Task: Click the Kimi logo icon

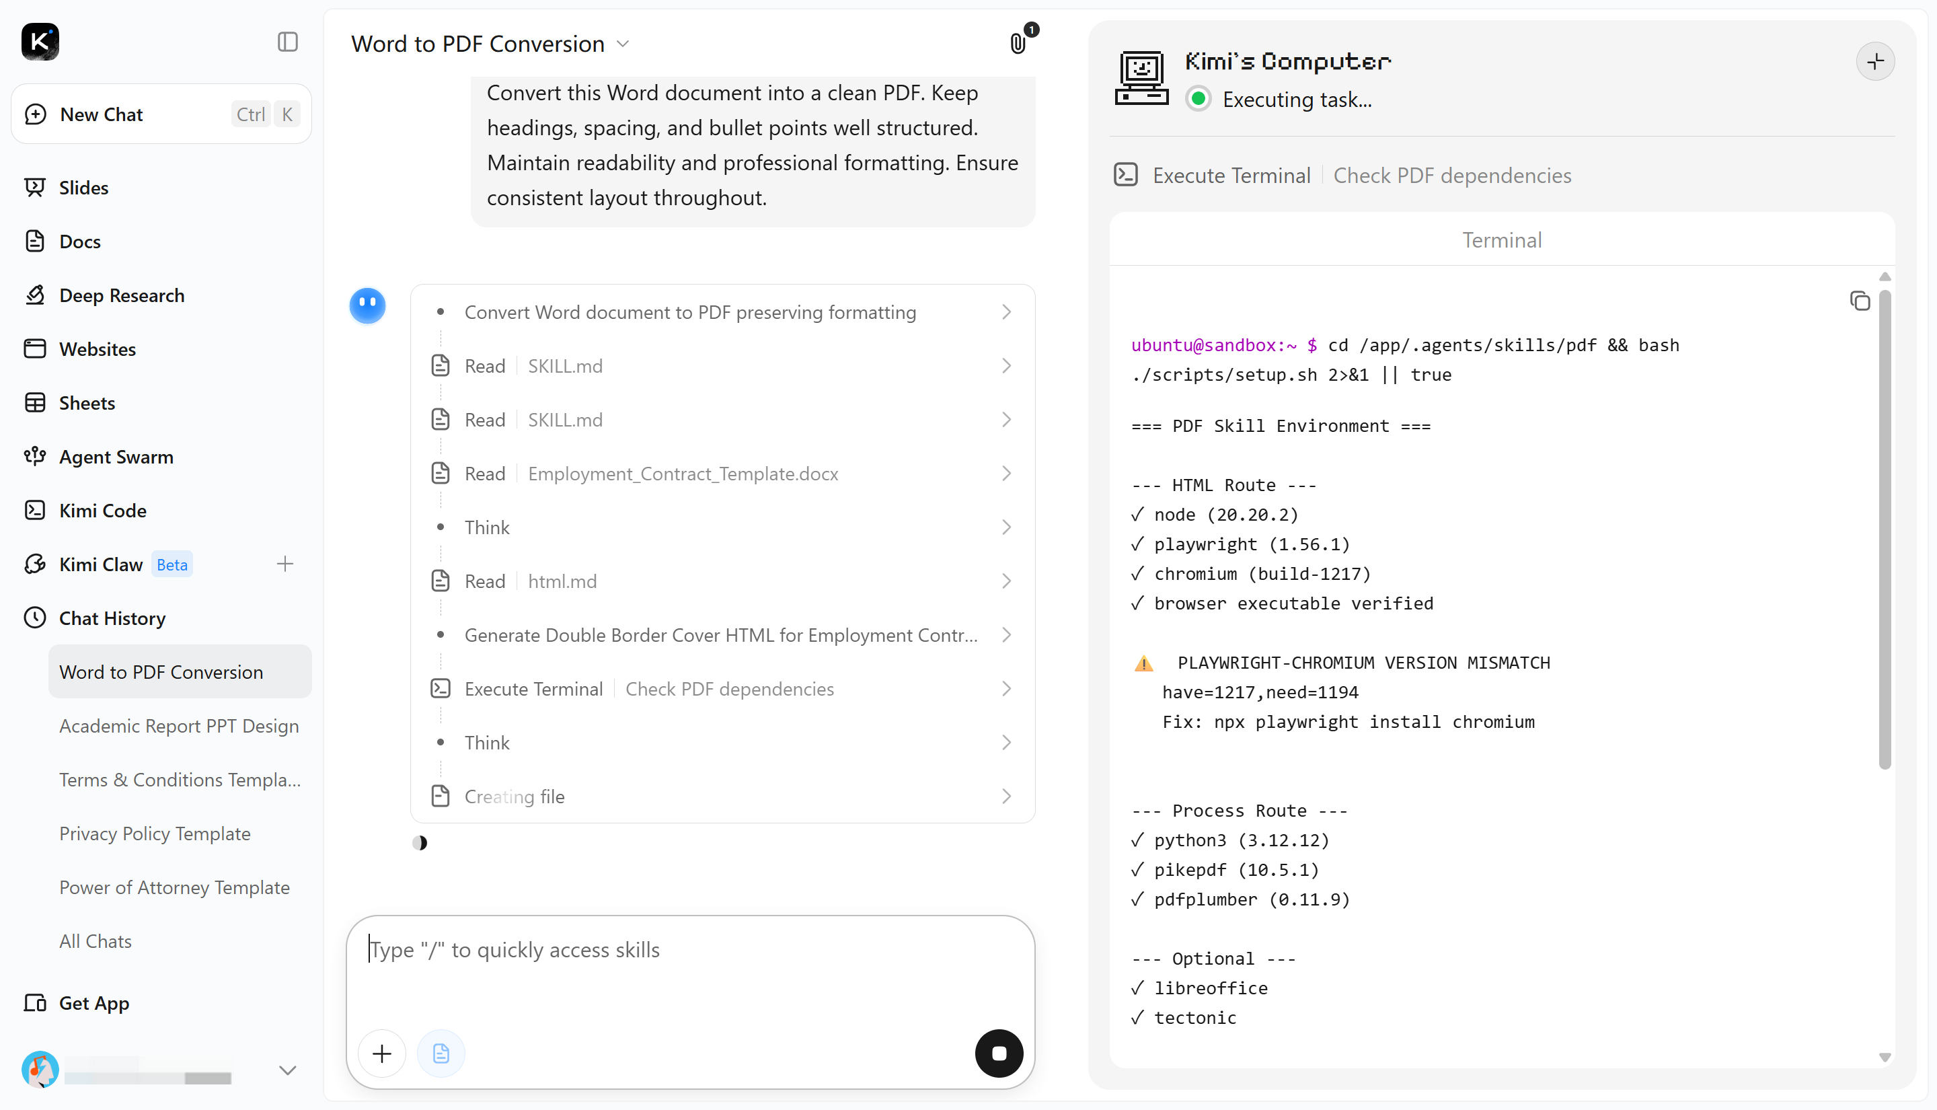Action: [x=40, y=42]
